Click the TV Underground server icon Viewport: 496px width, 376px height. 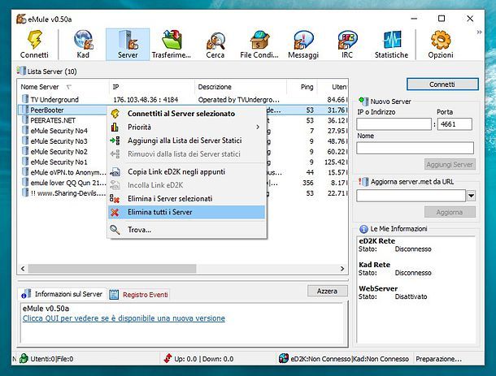pyautogui.click(x=25, y=99)
